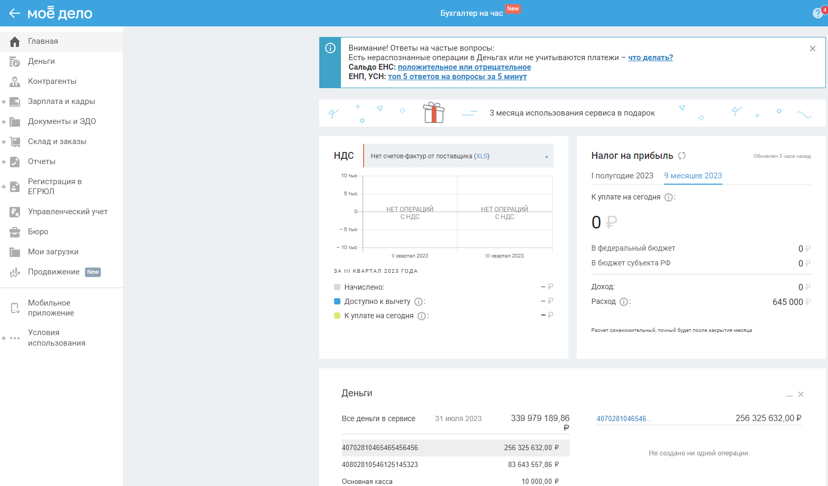Switch to I полугодие 2023 tab
This screenshot has width=828, height=486.
(622, 176)
